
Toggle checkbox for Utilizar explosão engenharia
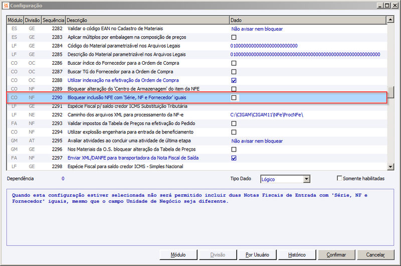pyautogui.click(x=234, y=132)
